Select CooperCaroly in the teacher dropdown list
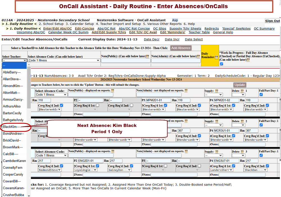The image size is (281, 197). point(13,174)
